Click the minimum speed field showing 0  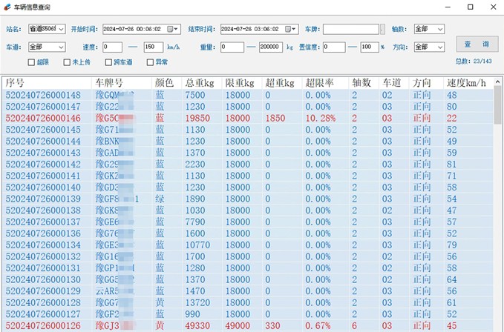coord(113,47)
